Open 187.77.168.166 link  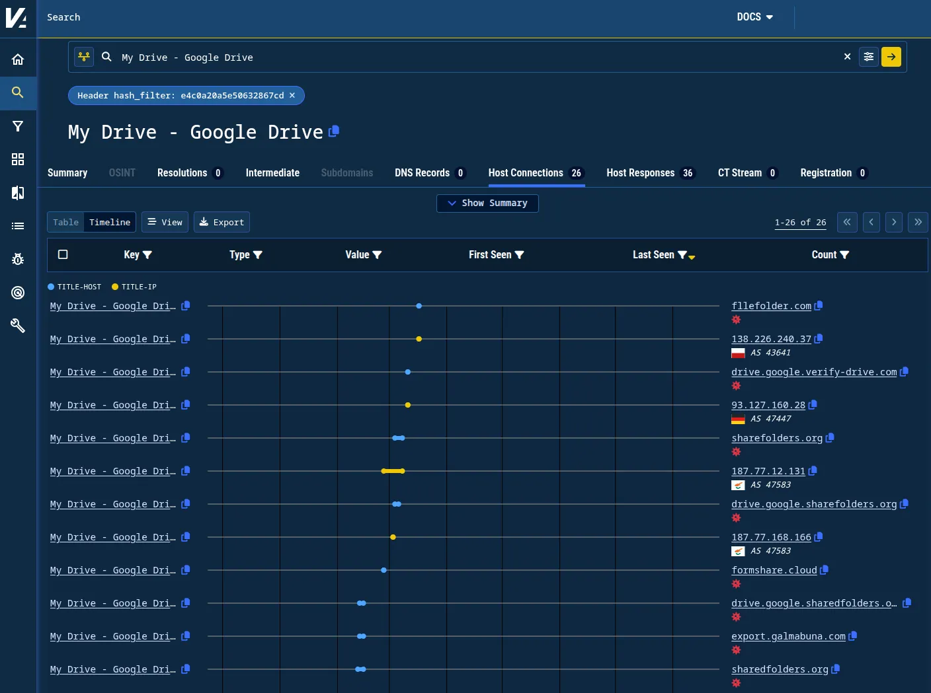coord(771,537)
